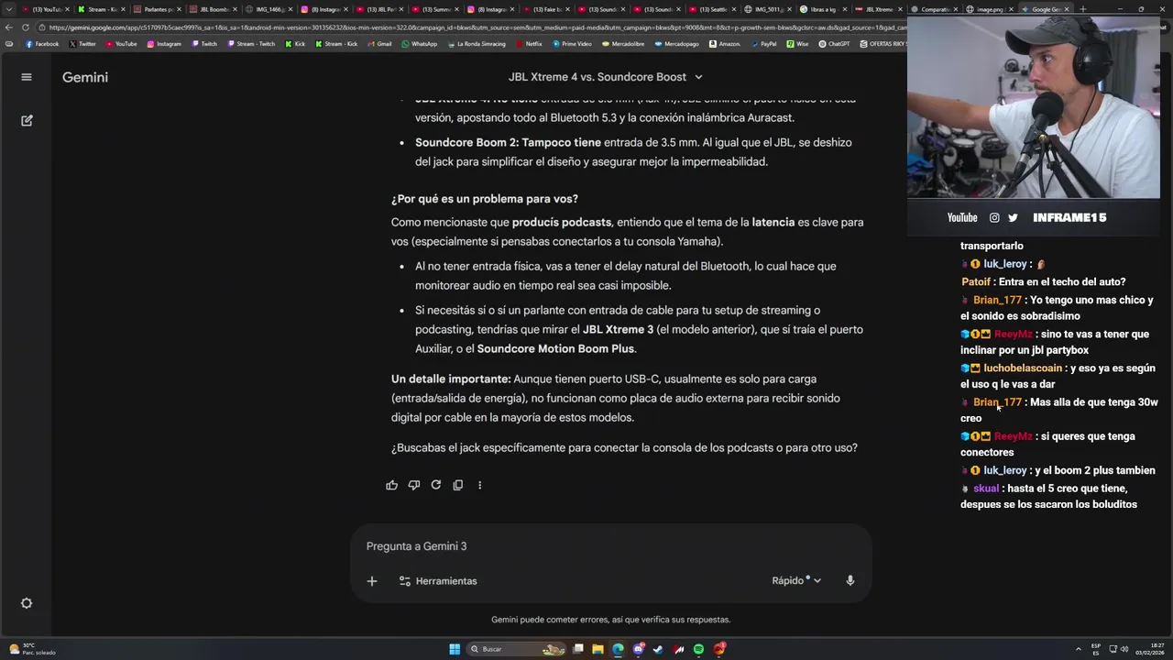Open more options for the response

tap(479, 485)
